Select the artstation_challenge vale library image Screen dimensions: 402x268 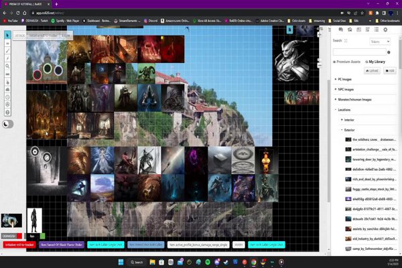click(x=371, y=149)
